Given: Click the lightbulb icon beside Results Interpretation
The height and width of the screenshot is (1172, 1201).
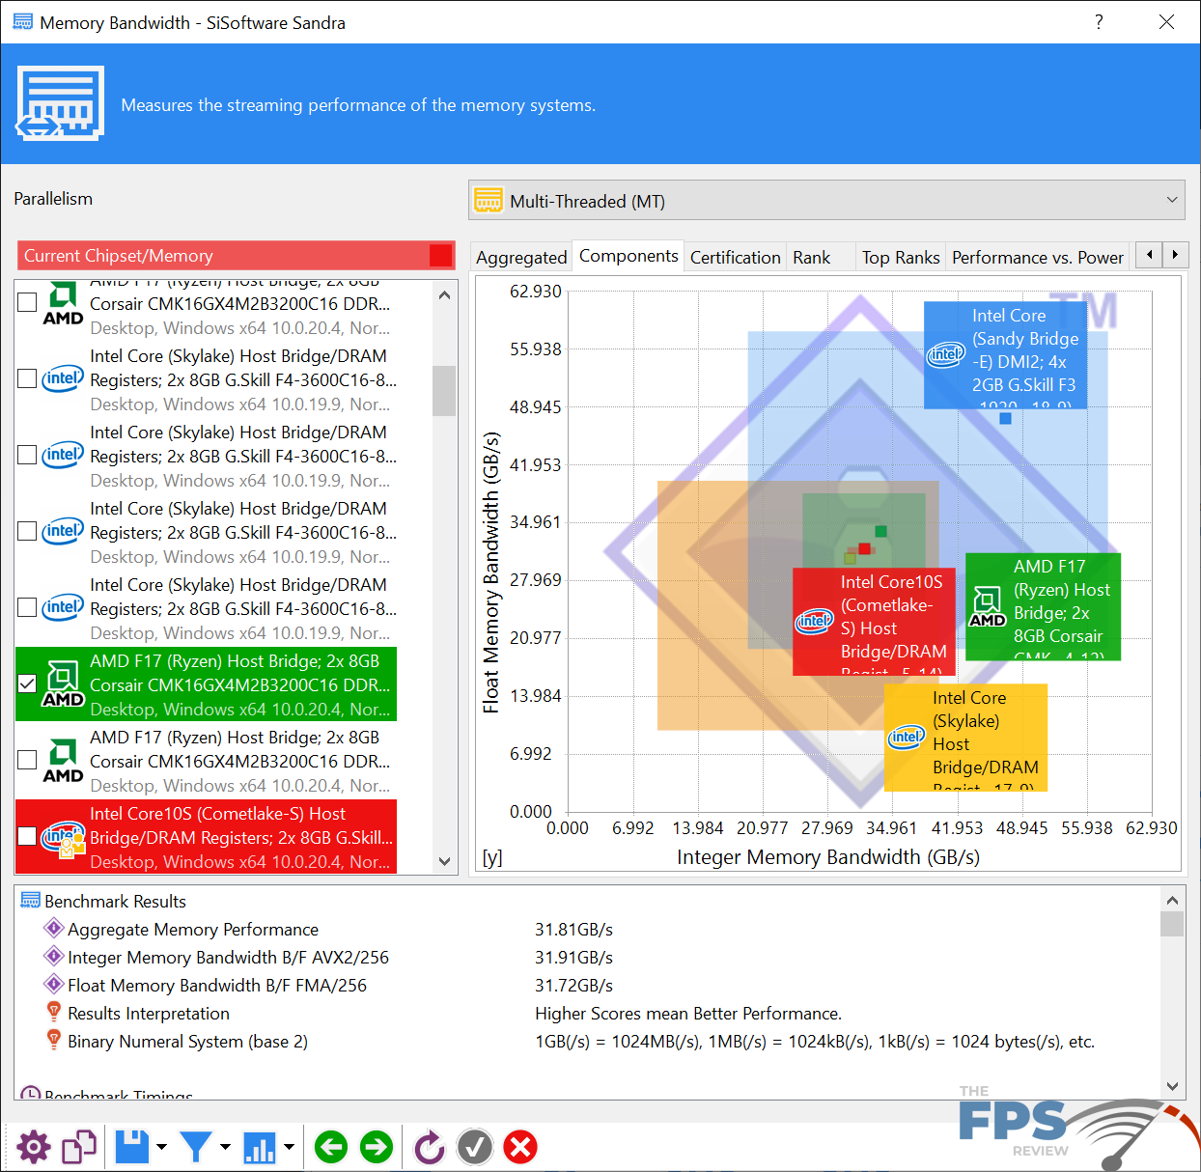Looking at the screenshot, I should 54,1013.
